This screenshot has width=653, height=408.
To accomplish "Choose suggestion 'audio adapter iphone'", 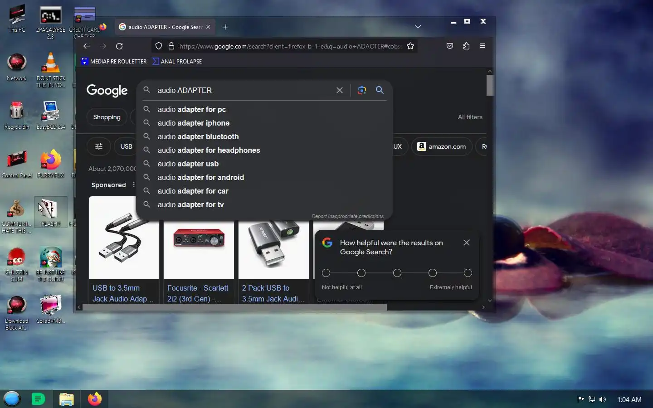I will [x=264, y=123].
